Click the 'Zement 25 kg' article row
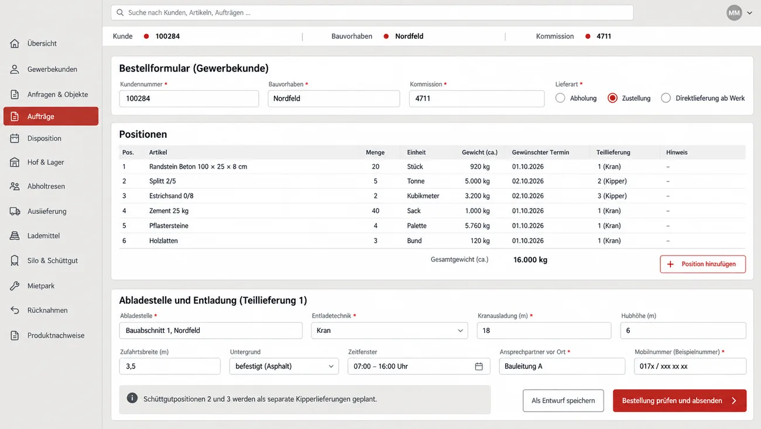The width and height of the screenshot is (761, 429). 432,211
